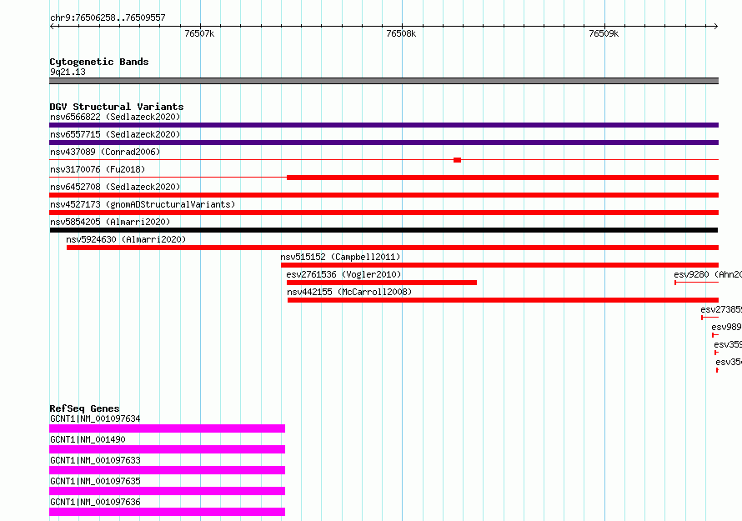Screen dimensions: 742x521
Task: Click the magenta bar for GCNT1|NM_001097634
Action: click(x=167, y=428)
